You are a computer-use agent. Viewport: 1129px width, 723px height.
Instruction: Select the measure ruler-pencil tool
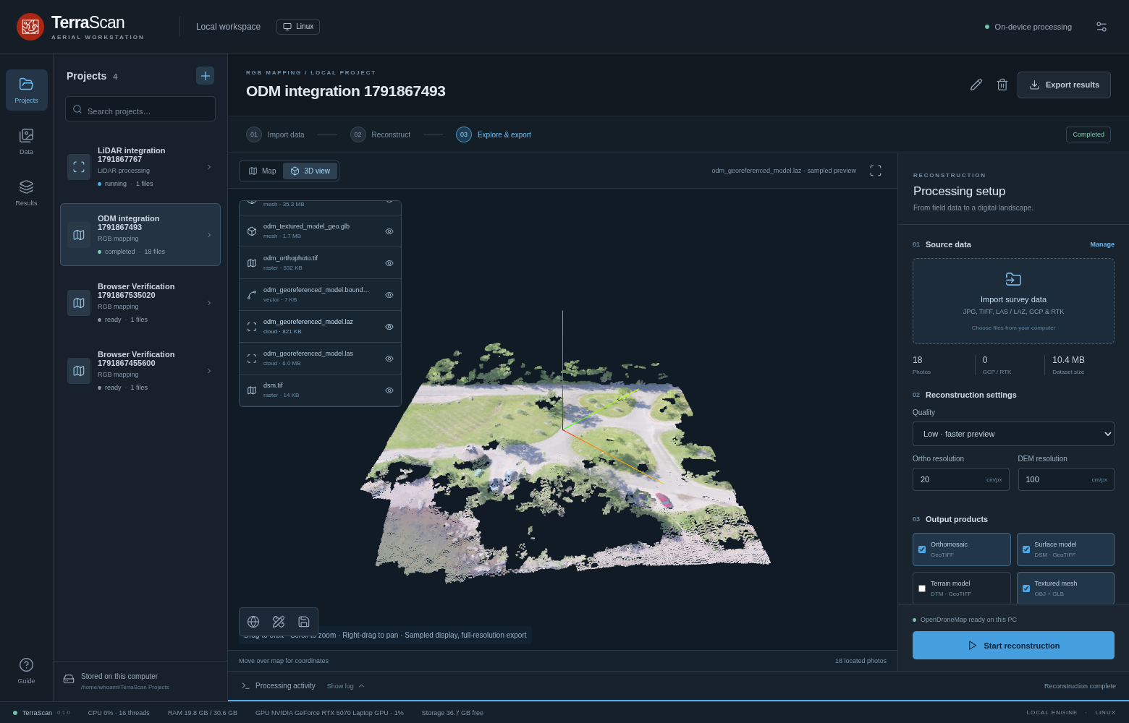coord(279,622)
